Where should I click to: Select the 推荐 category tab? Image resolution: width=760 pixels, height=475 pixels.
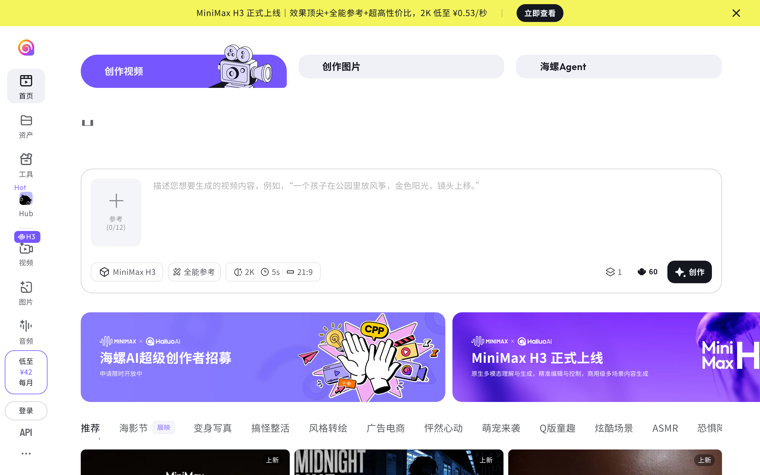coord(90,428)
